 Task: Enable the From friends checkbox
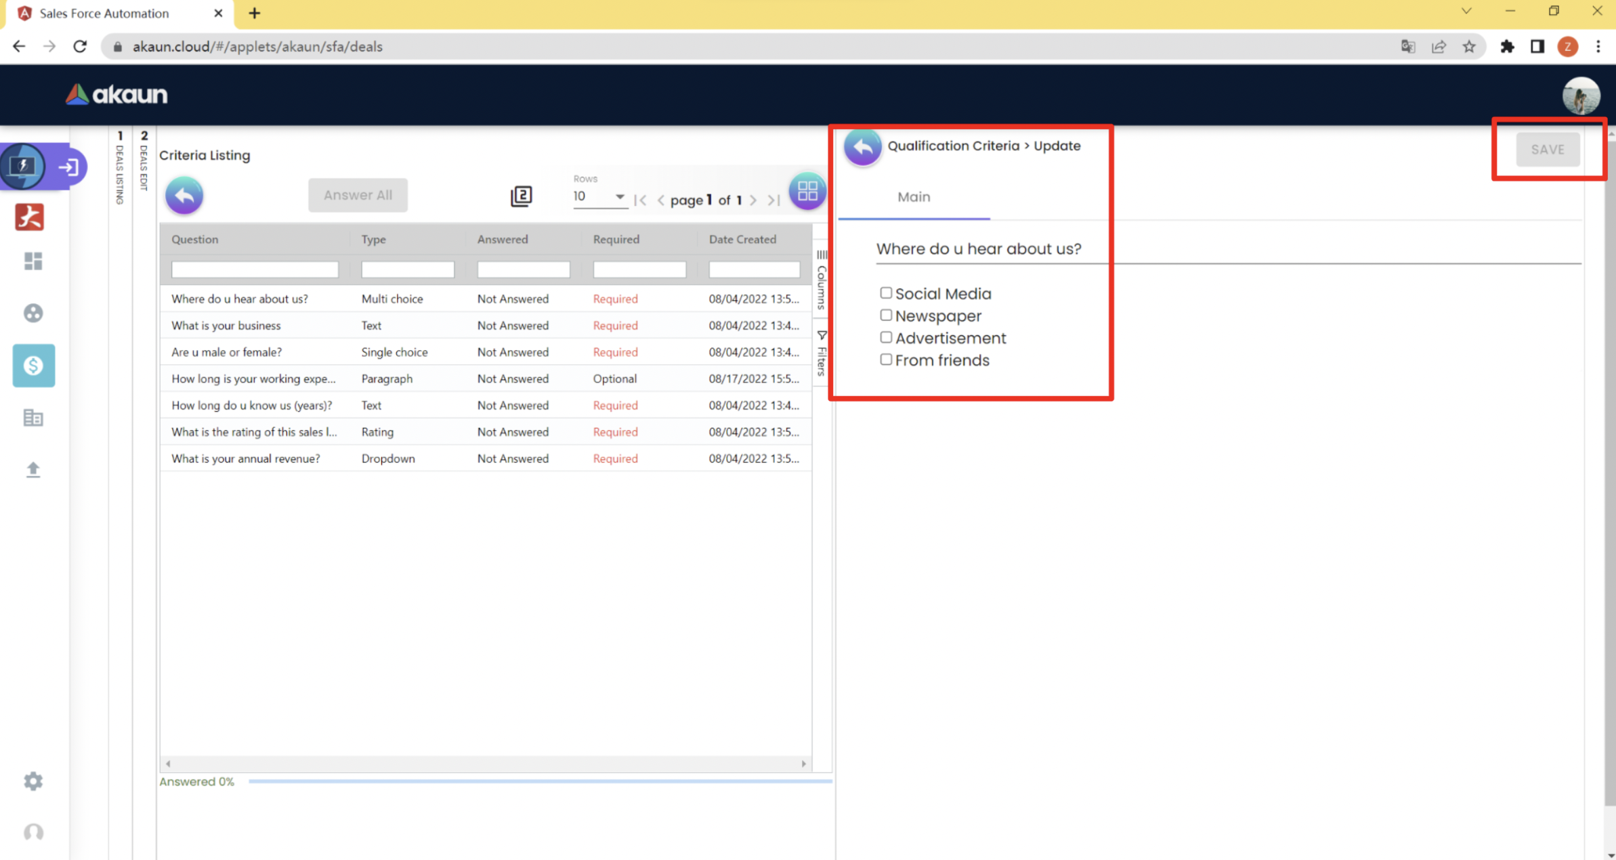(885, 360)
